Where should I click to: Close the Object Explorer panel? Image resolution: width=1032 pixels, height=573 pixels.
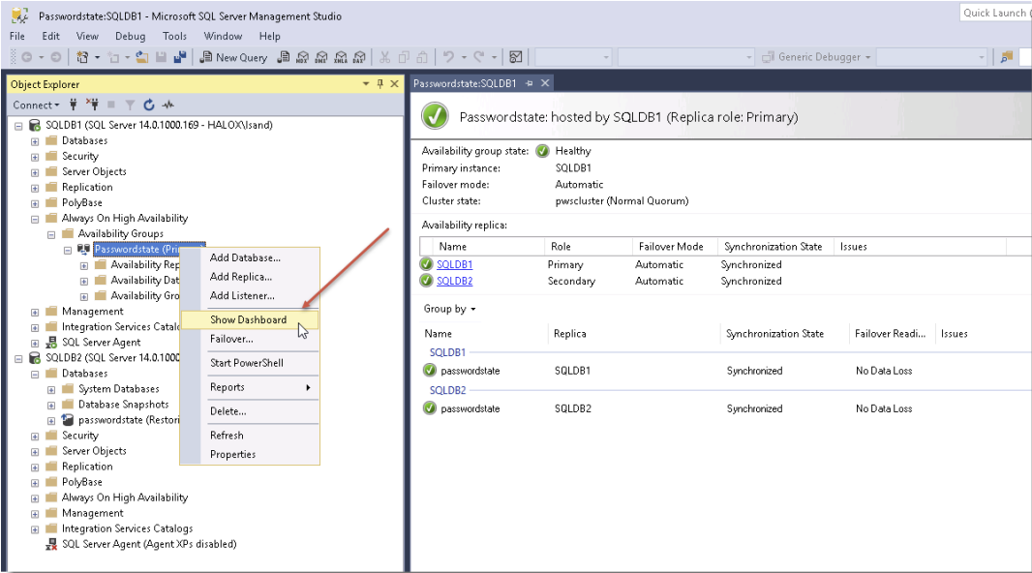click(394, 84)
